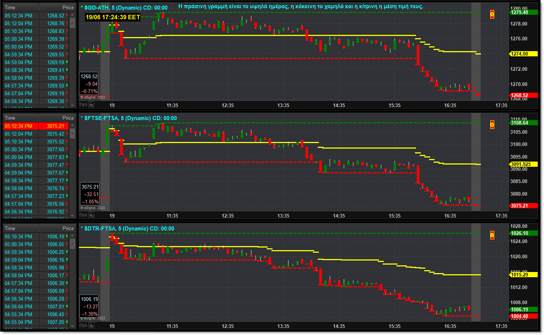The height and width of the screenshot is (335, 544).
Task: Click the 12:35 time label under $GD-ATH chart
Action: [x=228, y=105]
